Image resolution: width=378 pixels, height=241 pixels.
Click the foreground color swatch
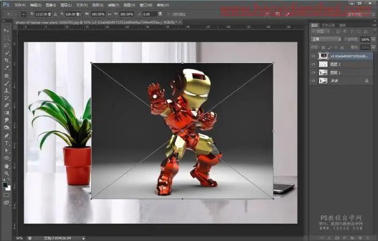coord(5,185)
